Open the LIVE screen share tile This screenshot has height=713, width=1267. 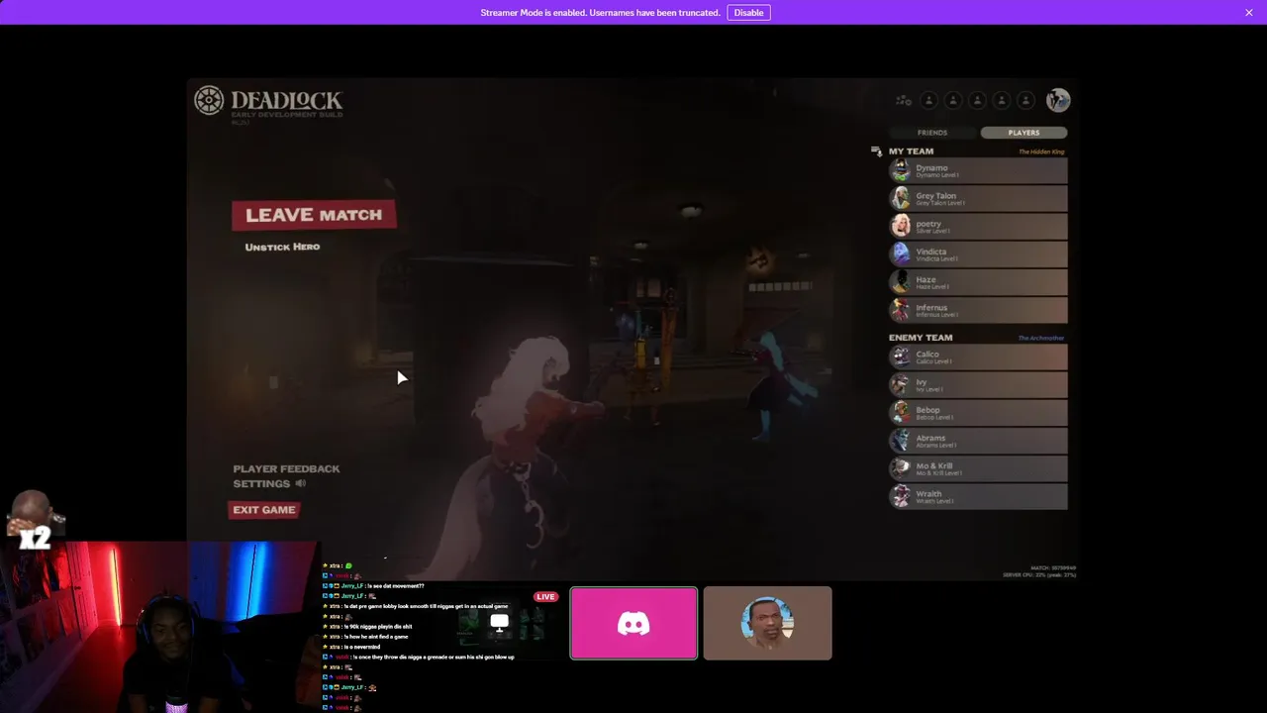point(499,623)
